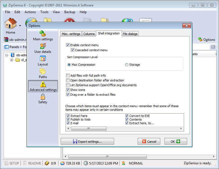Uncheck Publish to Web item

(x=68, y=119)
